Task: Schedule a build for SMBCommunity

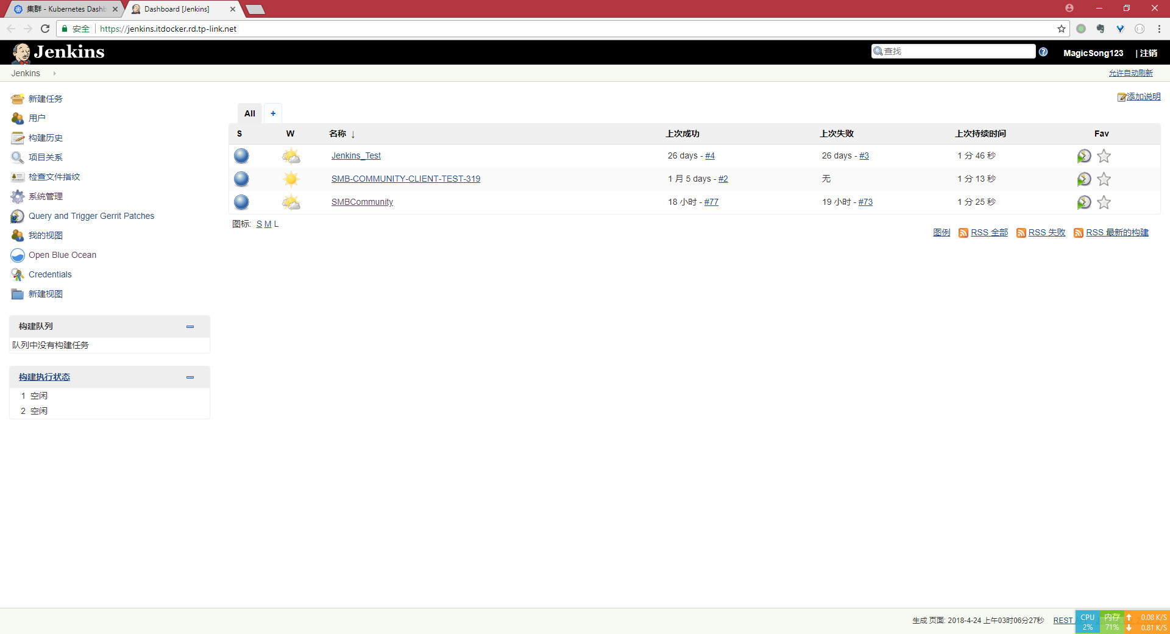Action: (1083, 202)
